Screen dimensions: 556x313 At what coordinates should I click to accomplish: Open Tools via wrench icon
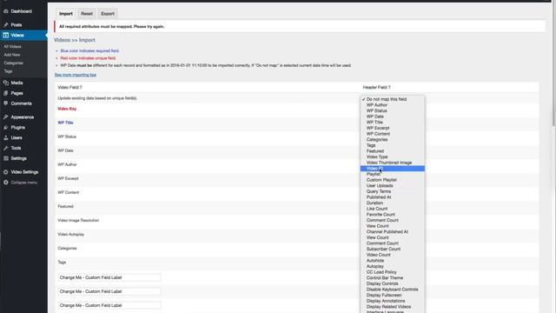pyautogui.click(x=6, y=148)
